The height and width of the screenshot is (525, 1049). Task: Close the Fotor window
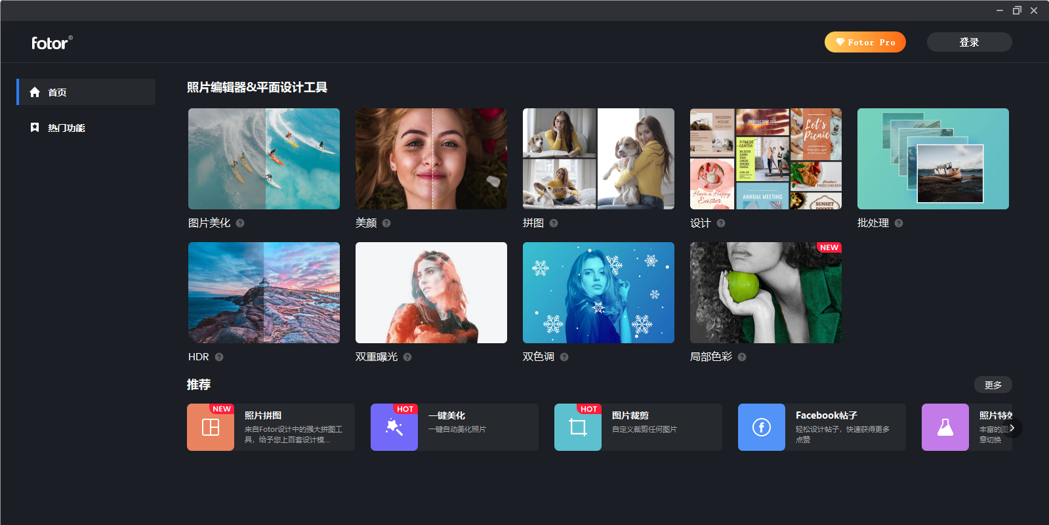pos(1034,10)
